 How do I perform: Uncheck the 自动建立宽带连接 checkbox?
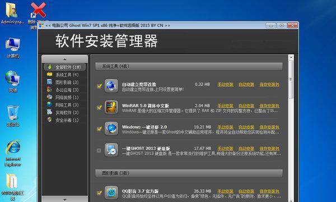[x=99, y=86]
